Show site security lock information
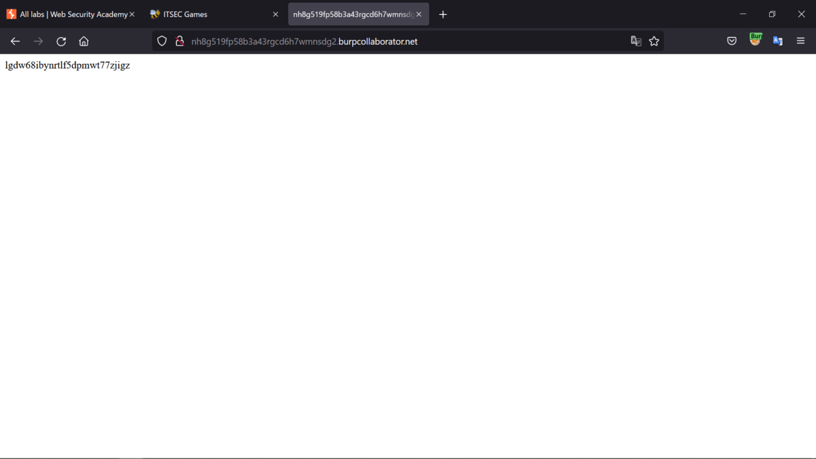816x459 pixels. point(180,41)
